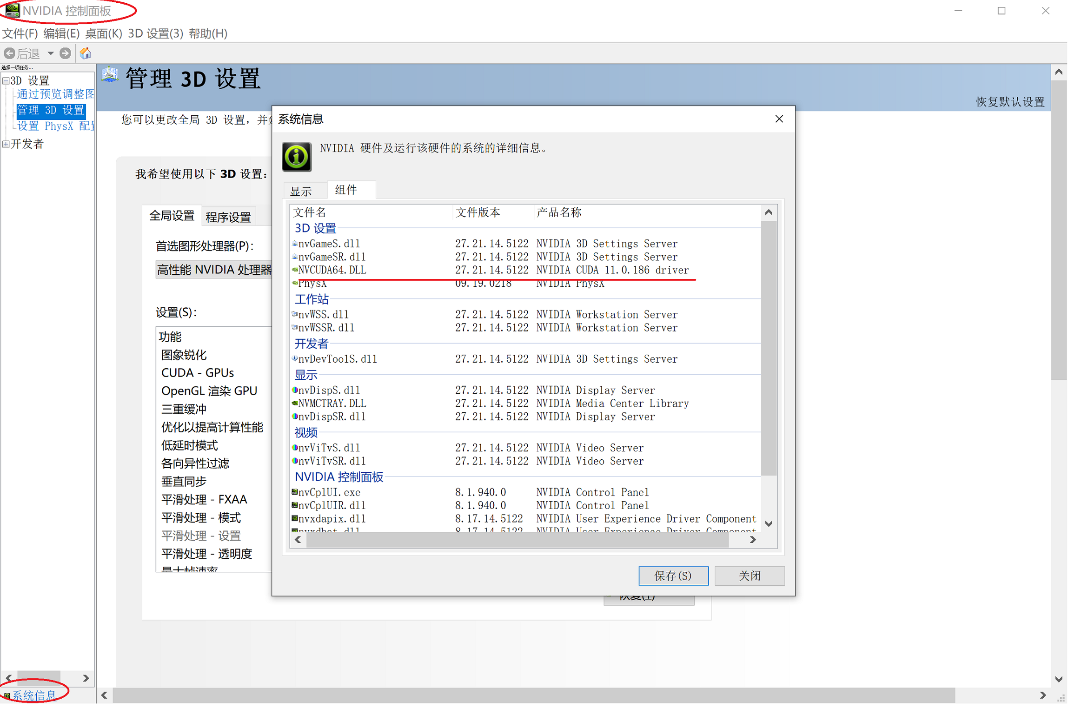The width and height of the screenshot is (1068, 708).
Task: Select 设置 PhysX 配置 tree item
Action: (55, 126)
